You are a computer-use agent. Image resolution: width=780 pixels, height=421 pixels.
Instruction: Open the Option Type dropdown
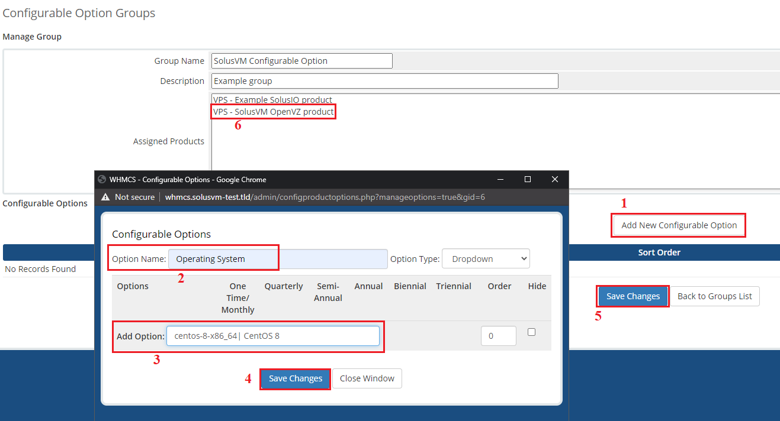point(486,259)
